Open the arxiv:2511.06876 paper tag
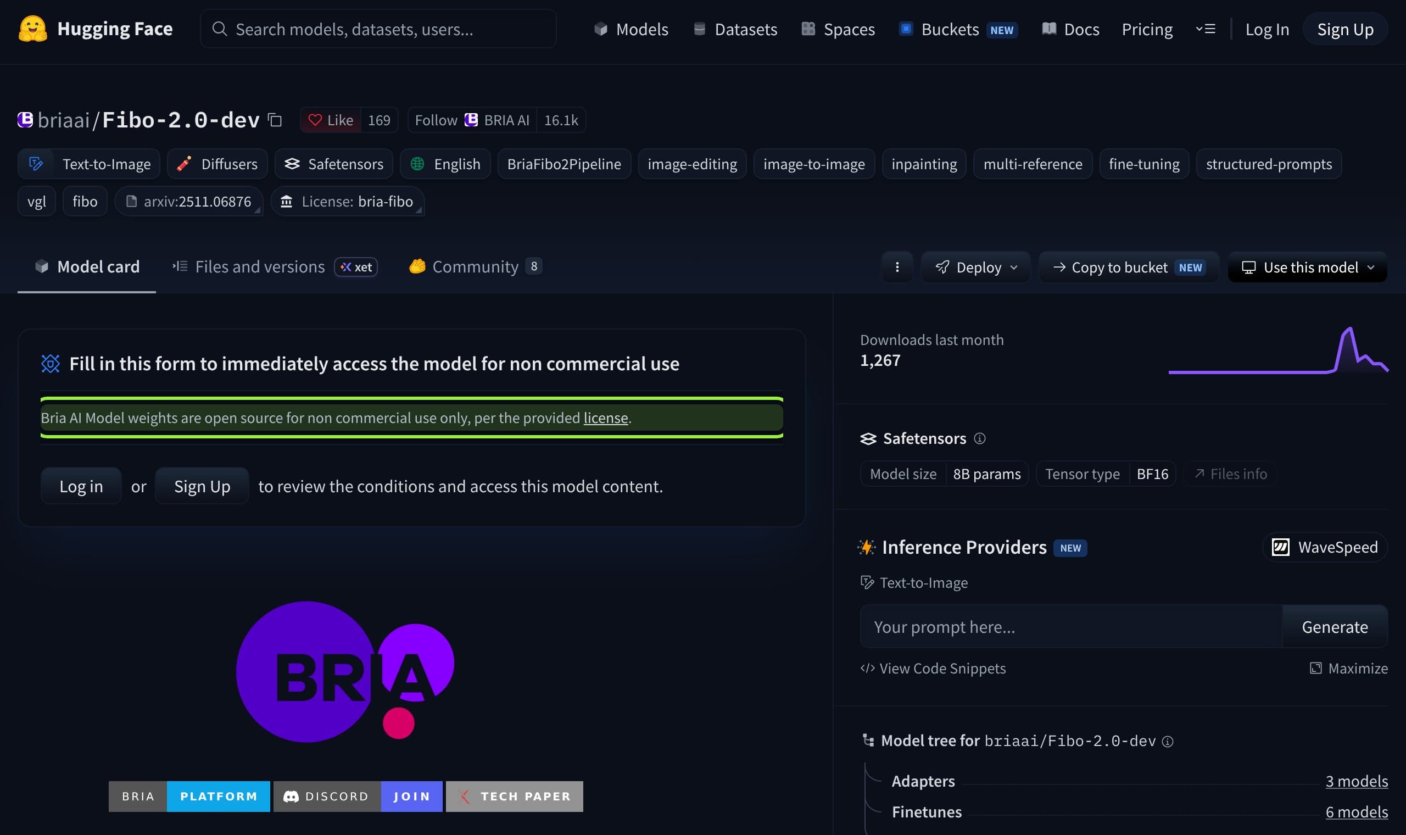The width and height of the screenshot is (1406, 835). pos(189,202)
